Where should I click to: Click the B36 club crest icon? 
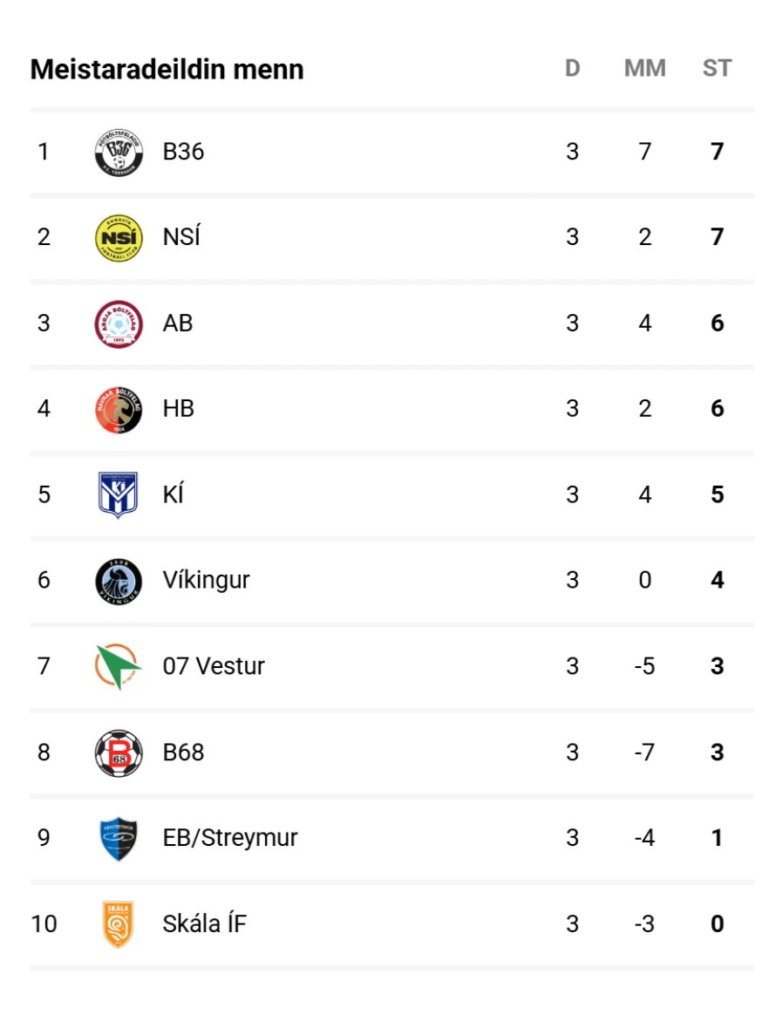click(118, 153)
